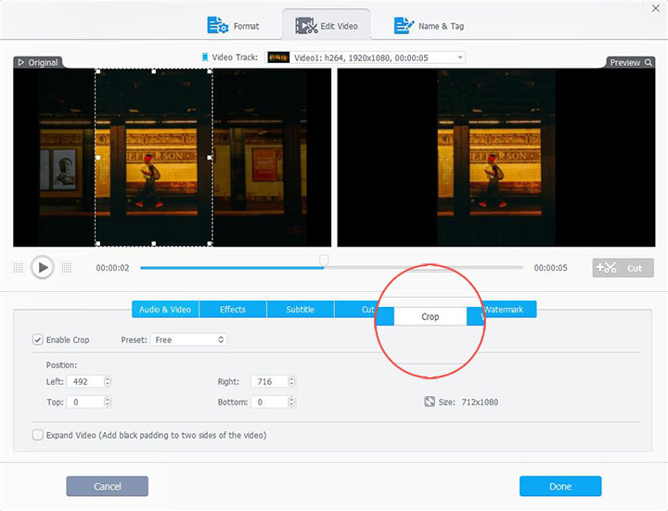Adjust the Left value stepper
The image size is (668, 511).
[x=108, y=381]
